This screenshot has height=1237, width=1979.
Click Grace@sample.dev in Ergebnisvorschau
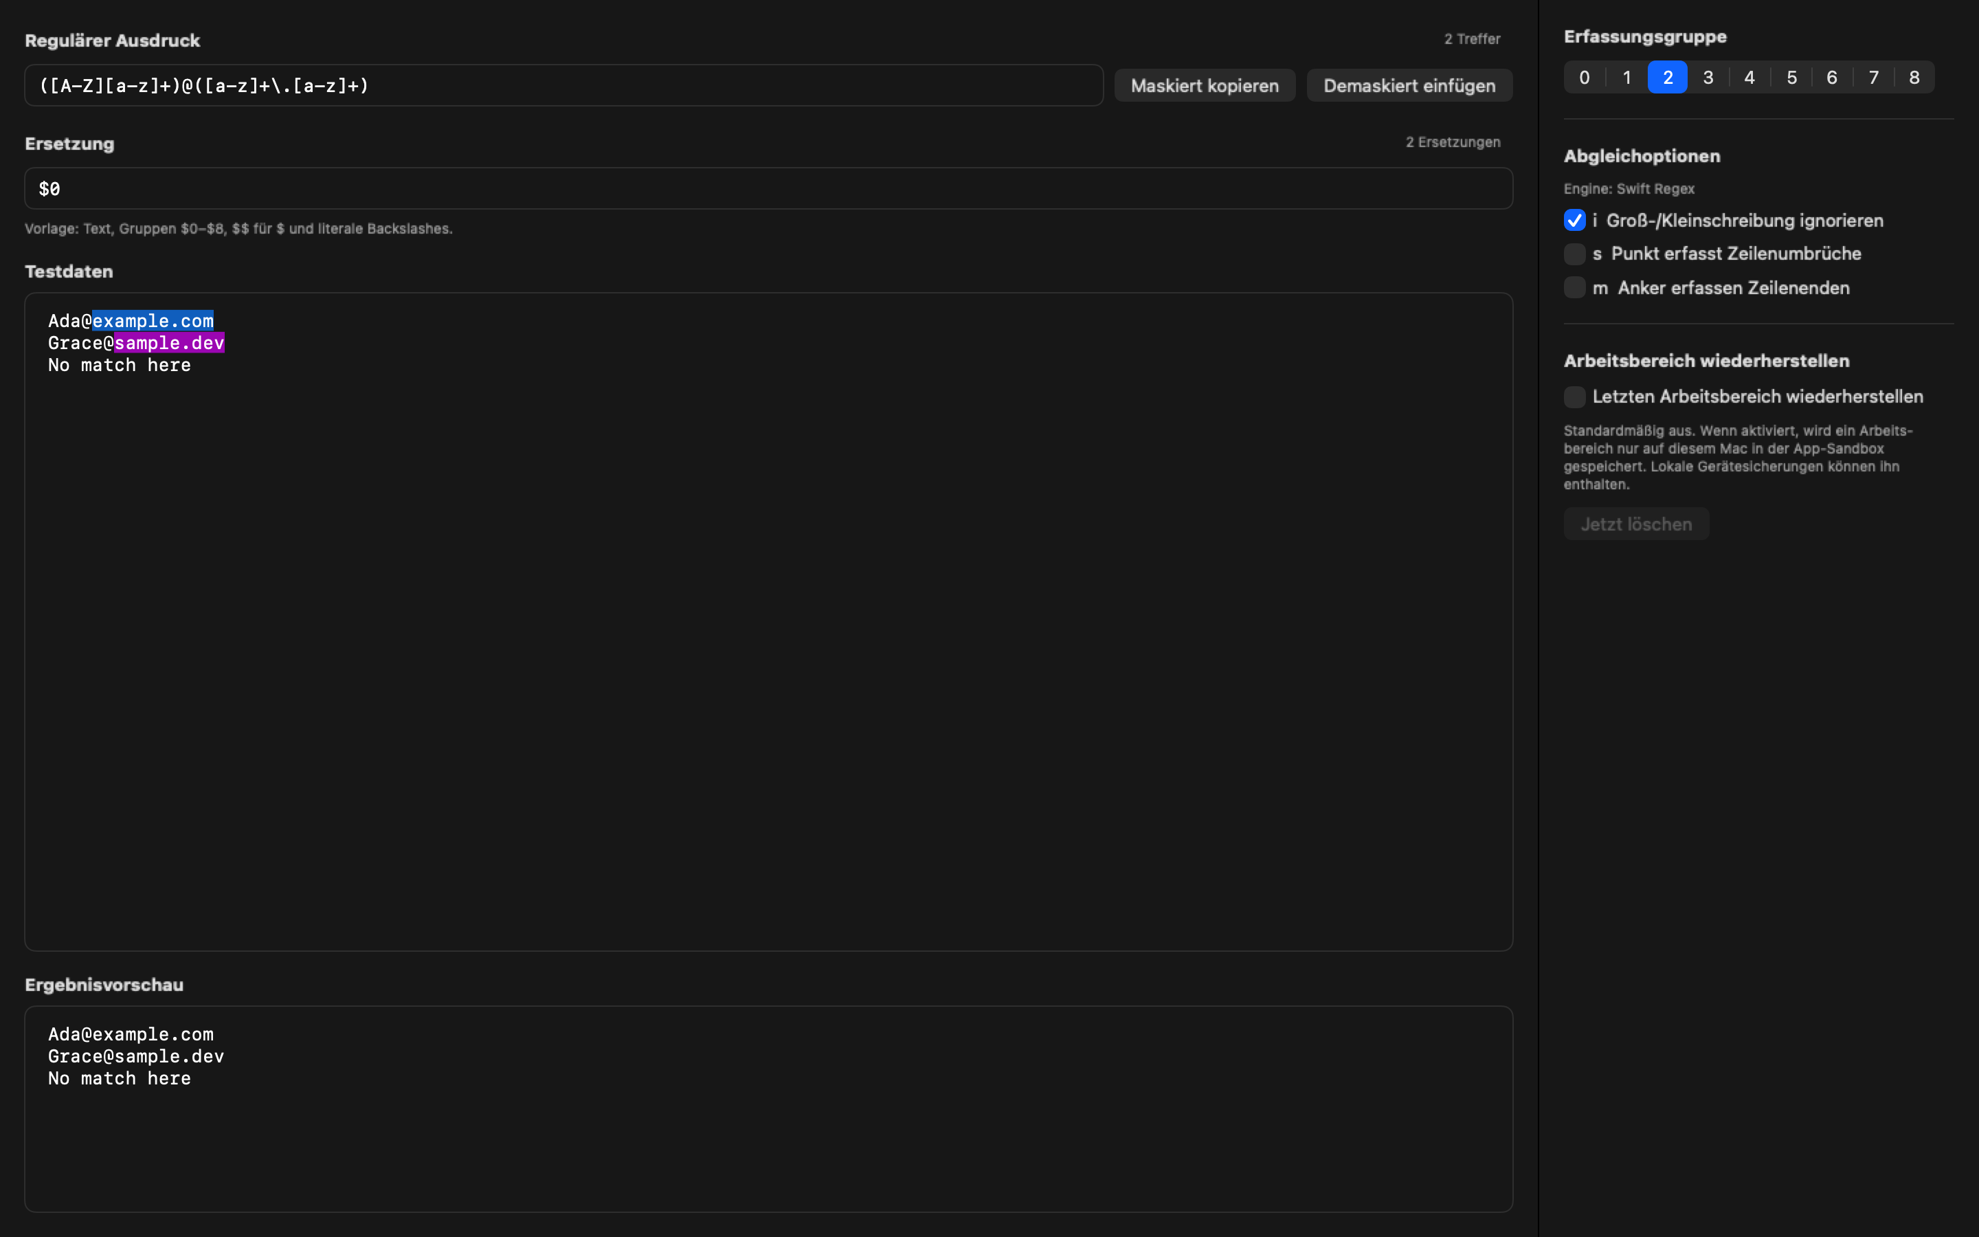pos(136,1056)
